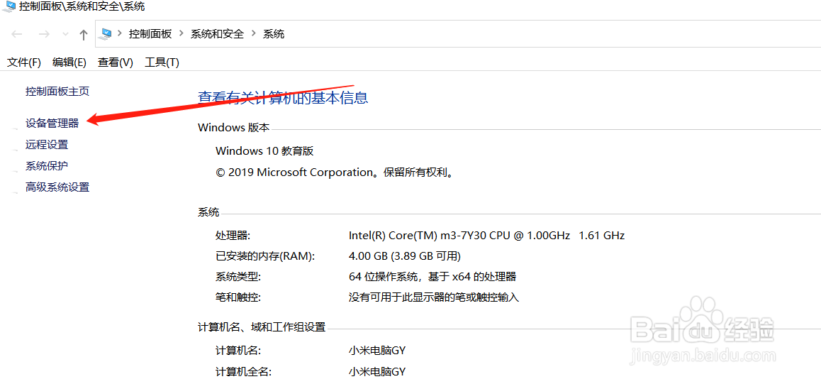Expand chevron before 系统和安全 breadcrumb
The height and width of the screenshot is (384, 821).
point(181,34)
